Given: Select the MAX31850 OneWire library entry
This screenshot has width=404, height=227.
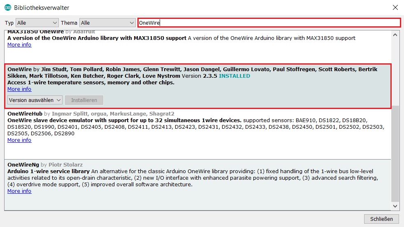Looking at the screenshot, I should coord(197,51).
